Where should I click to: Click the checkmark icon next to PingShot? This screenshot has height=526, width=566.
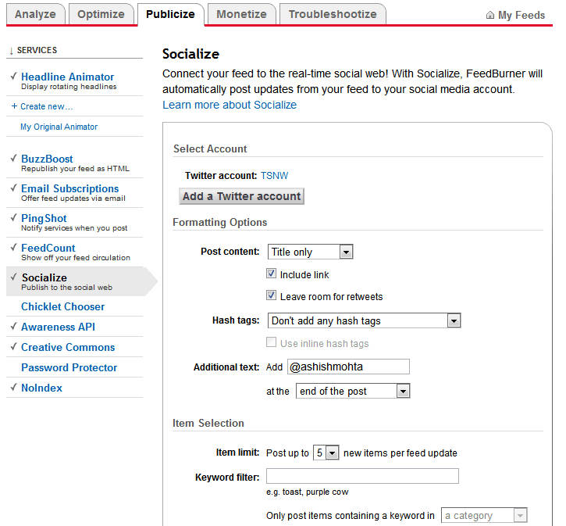14,217
